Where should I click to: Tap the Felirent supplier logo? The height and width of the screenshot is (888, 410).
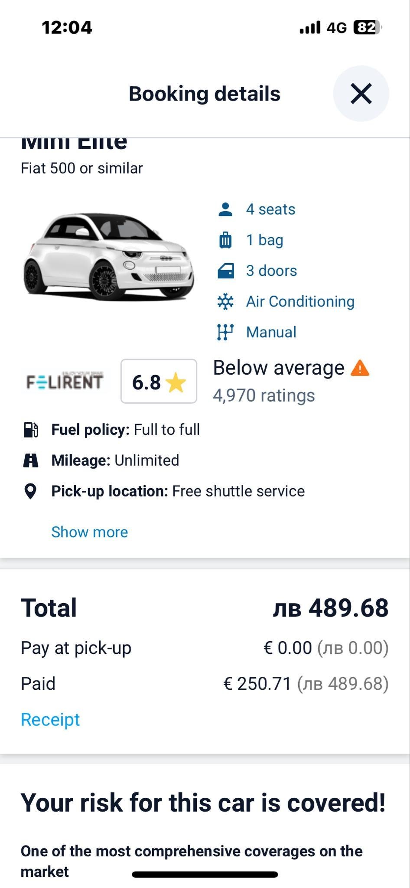65,382
